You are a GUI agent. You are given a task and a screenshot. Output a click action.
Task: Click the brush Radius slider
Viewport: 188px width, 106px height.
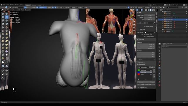[x=30, y=7]
